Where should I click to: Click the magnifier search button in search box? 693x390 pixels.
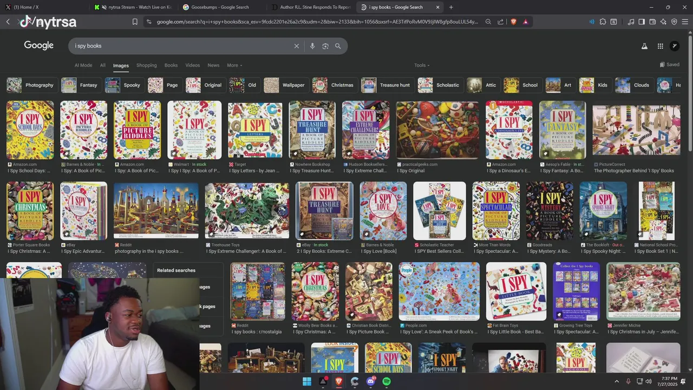click(x=338, y=46)
